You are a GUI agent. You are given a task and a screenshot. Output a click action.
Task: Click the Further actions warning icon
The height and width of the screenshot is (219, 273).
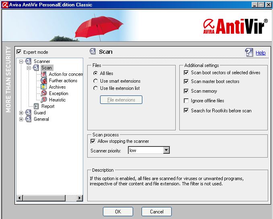[x=44, y=81]
